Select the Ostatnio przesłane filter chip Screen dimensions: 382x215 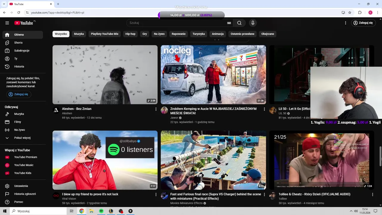[243, 34]
